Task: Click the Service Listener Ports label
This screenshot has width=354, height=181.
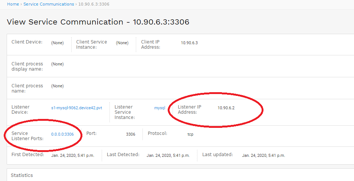Action: click(27, 136)
